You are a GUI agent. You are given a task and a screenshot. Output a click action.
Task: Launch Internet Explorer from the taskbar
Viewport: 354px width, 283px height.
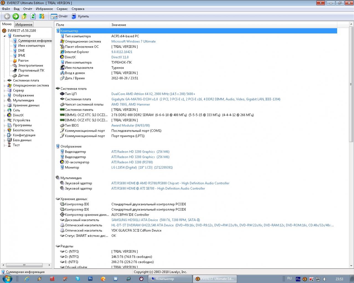(27, 279)
